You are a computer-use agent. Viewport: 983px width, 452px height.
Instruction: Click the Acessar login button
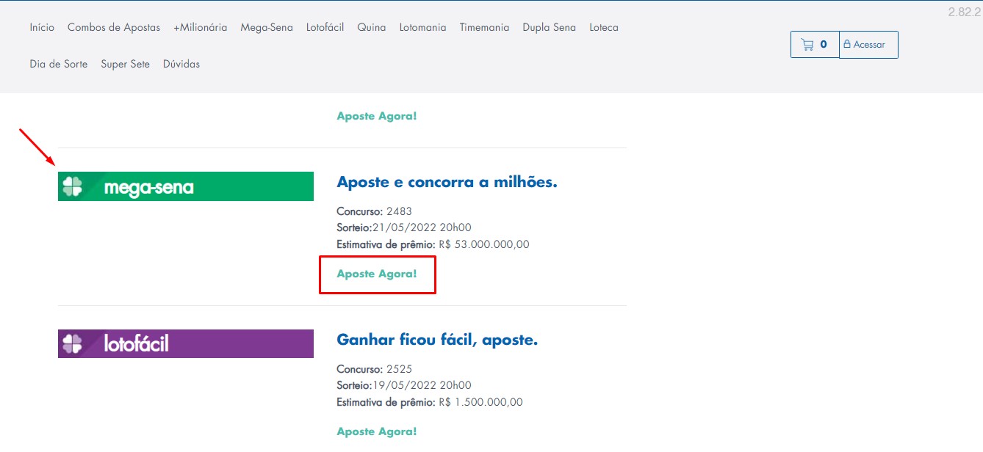click(x=868, y=45)
